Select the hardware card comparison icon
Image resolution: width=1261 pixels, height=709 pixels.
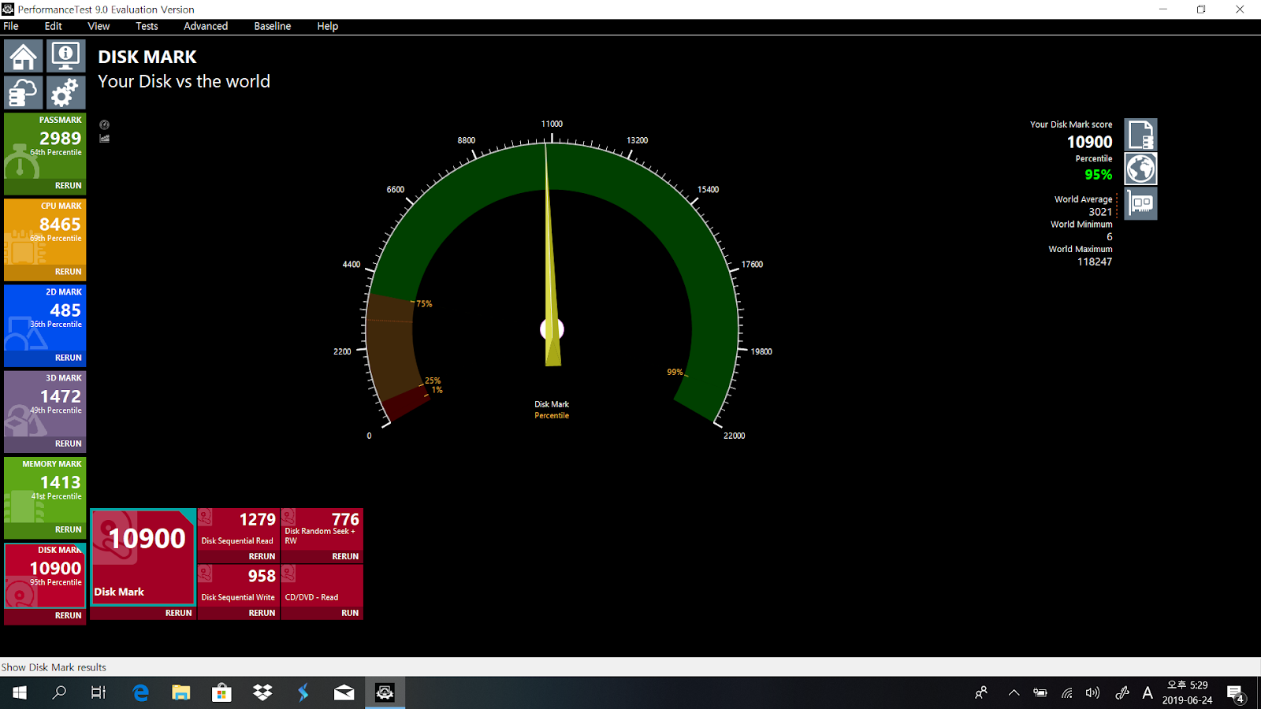[1140, 203]
